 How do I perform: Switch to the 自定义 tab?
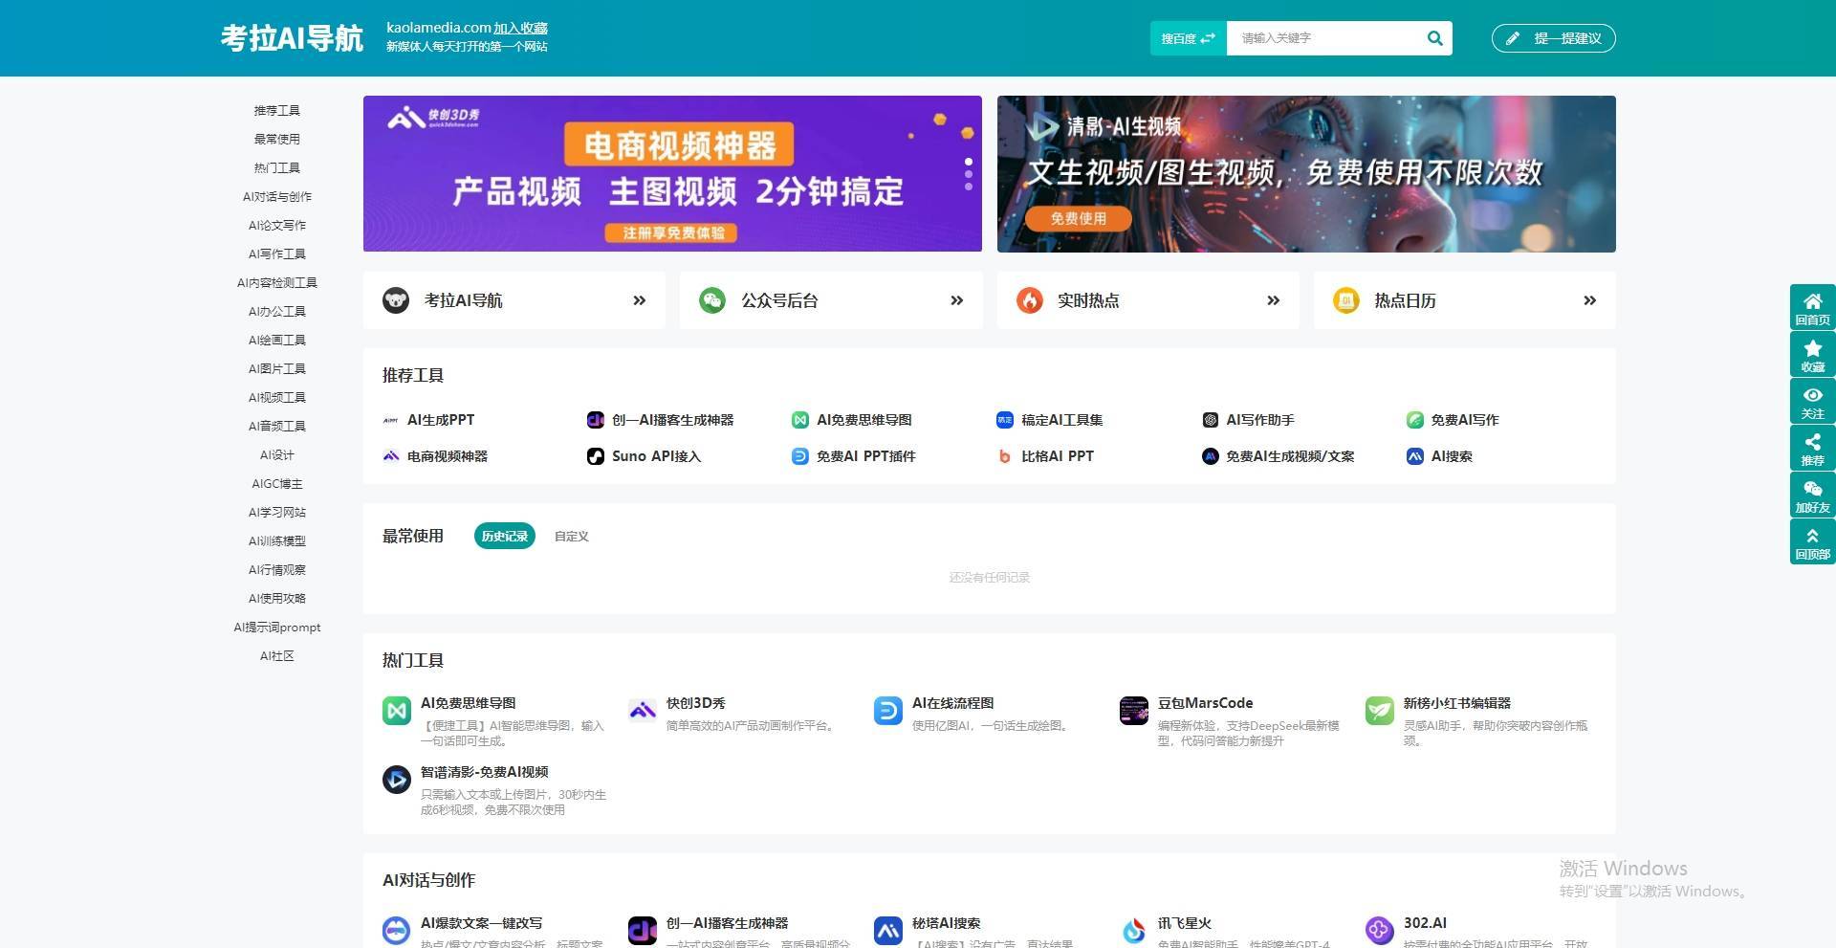[x=572, y=537]
